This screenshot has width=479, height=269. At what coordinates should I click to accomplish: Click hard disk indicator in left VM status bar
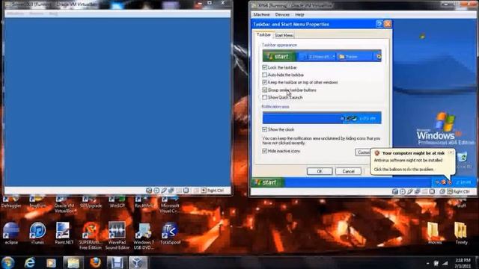[149, 191]
